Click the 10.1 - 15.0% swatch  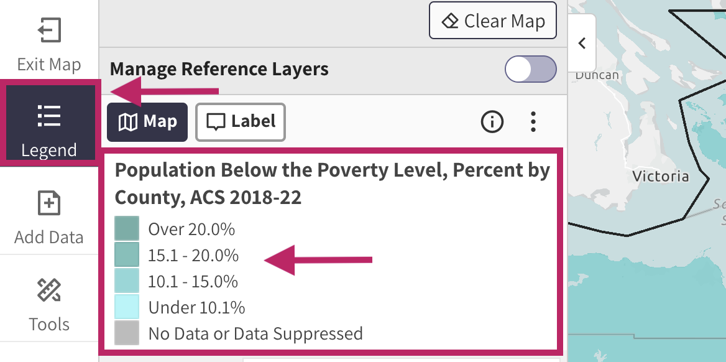[x=127, y=281]
